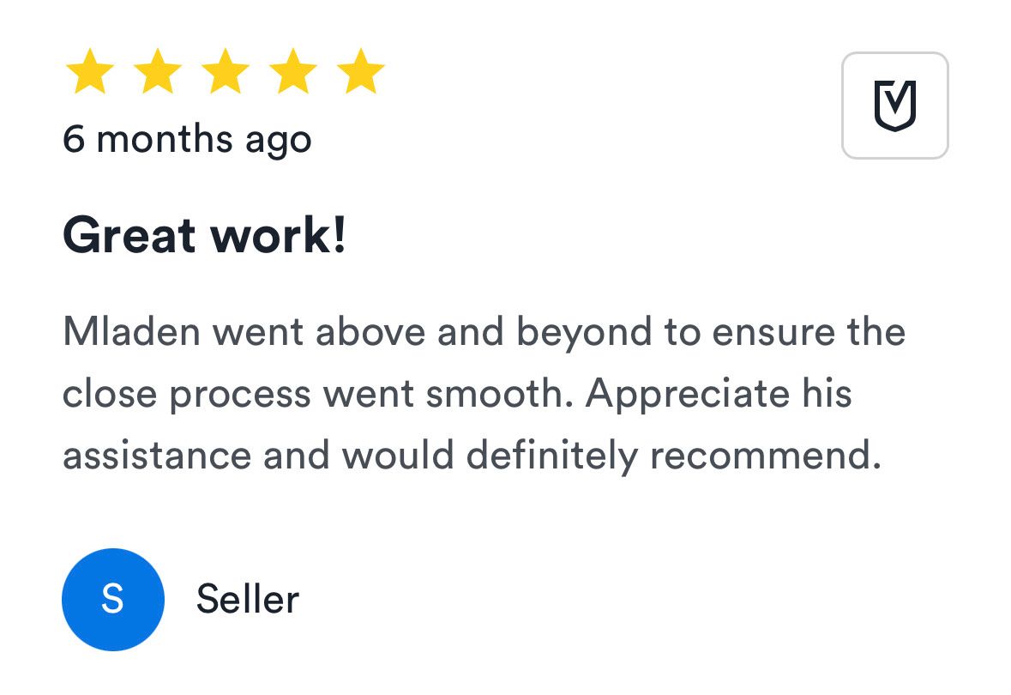
Task: Click the blue 'S' avatar circle
Action: 112,599
